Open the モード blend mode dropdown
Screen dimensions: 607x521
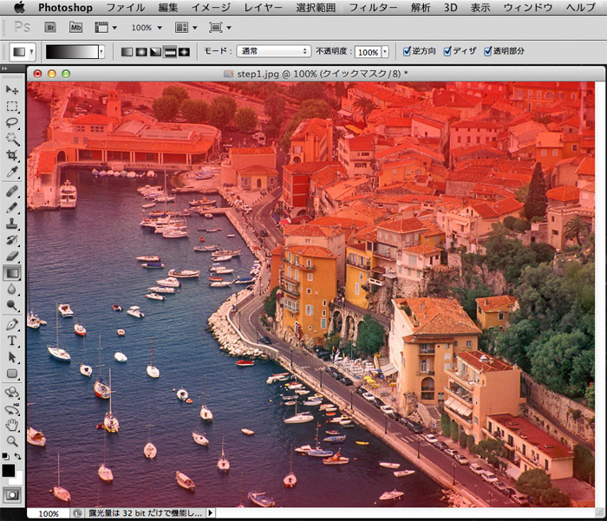tap(274, 51)
